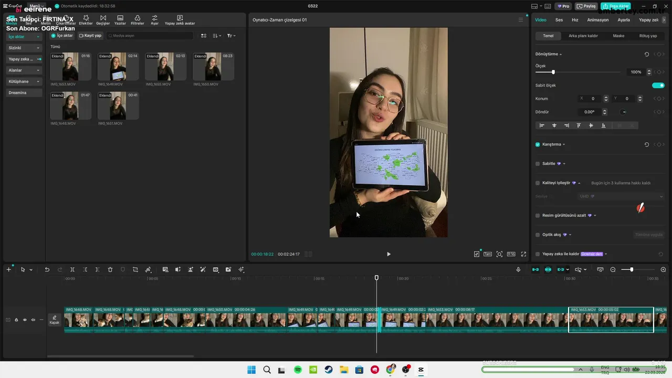The height and width of the screenshot is (378, 672).
Task: Click the İçe aktar import button in the media toolbar
Action: pos(62,36)
